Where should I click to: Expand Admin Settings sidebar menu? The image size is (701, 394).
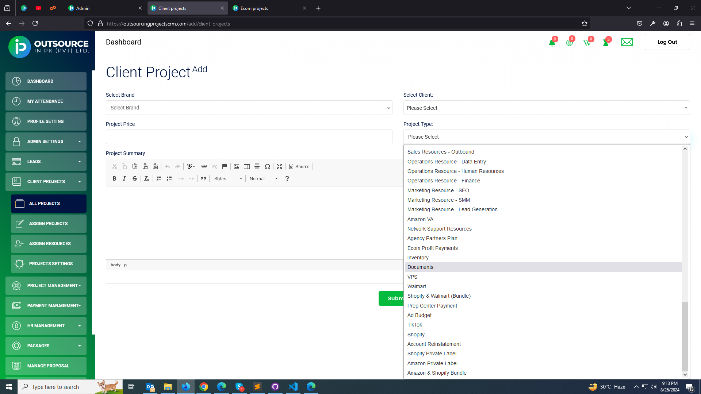46,142
